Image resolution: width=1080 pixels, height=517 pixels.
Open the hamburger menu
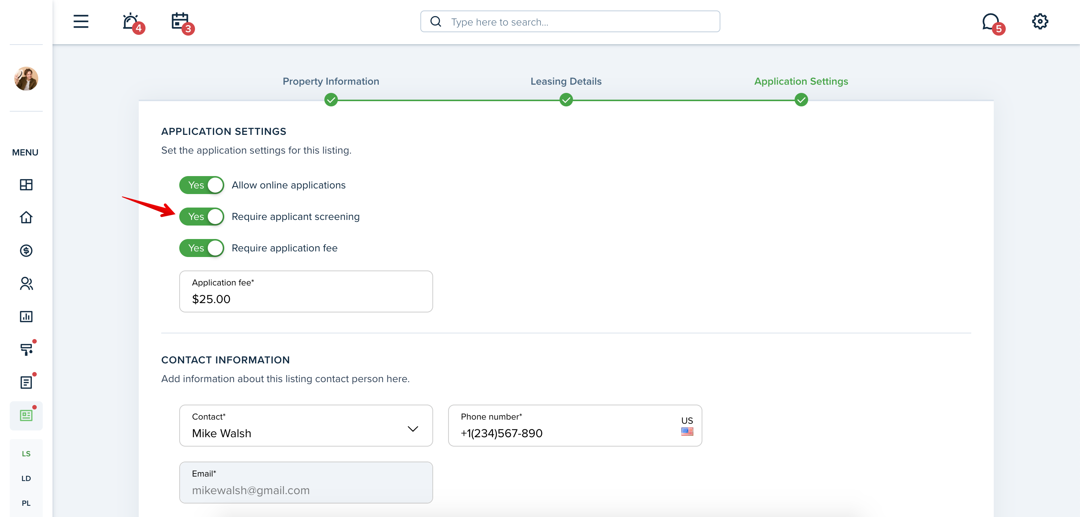81,21
